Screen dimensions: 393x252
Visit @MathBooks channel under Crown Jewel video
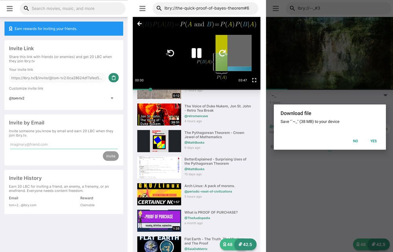(194, 143)
